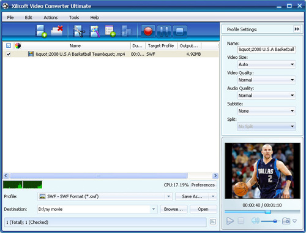The image size is (306, 233).
Task: Open the log icon beside status bar
Action: click(213, 222)
